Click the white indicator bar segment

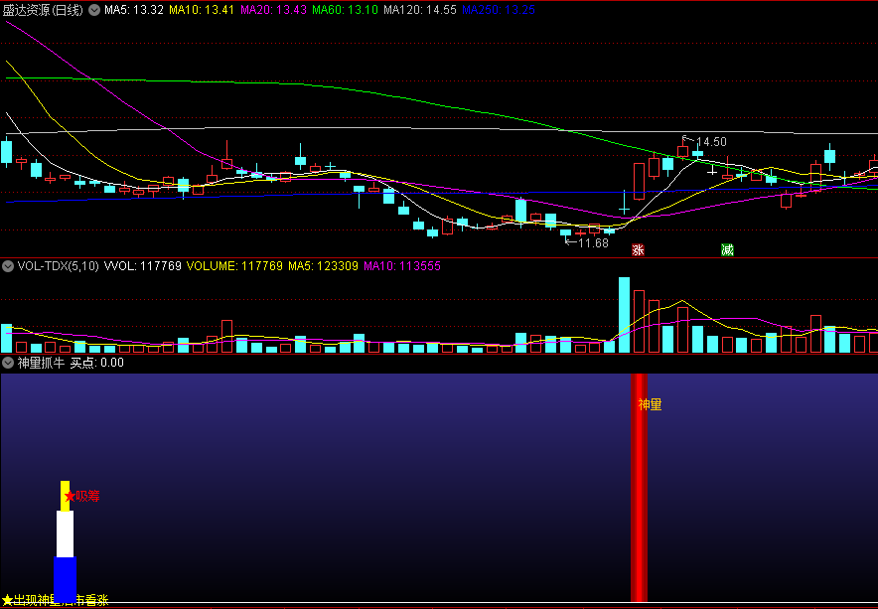pyautogui.click(x=65, y=533)
